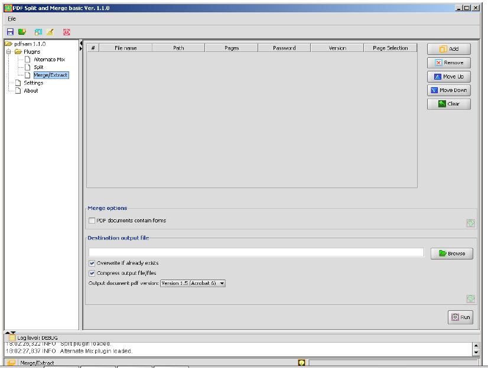488x368 pixels.
Task: Click the Version column header
Action: [x=337, y=48]
